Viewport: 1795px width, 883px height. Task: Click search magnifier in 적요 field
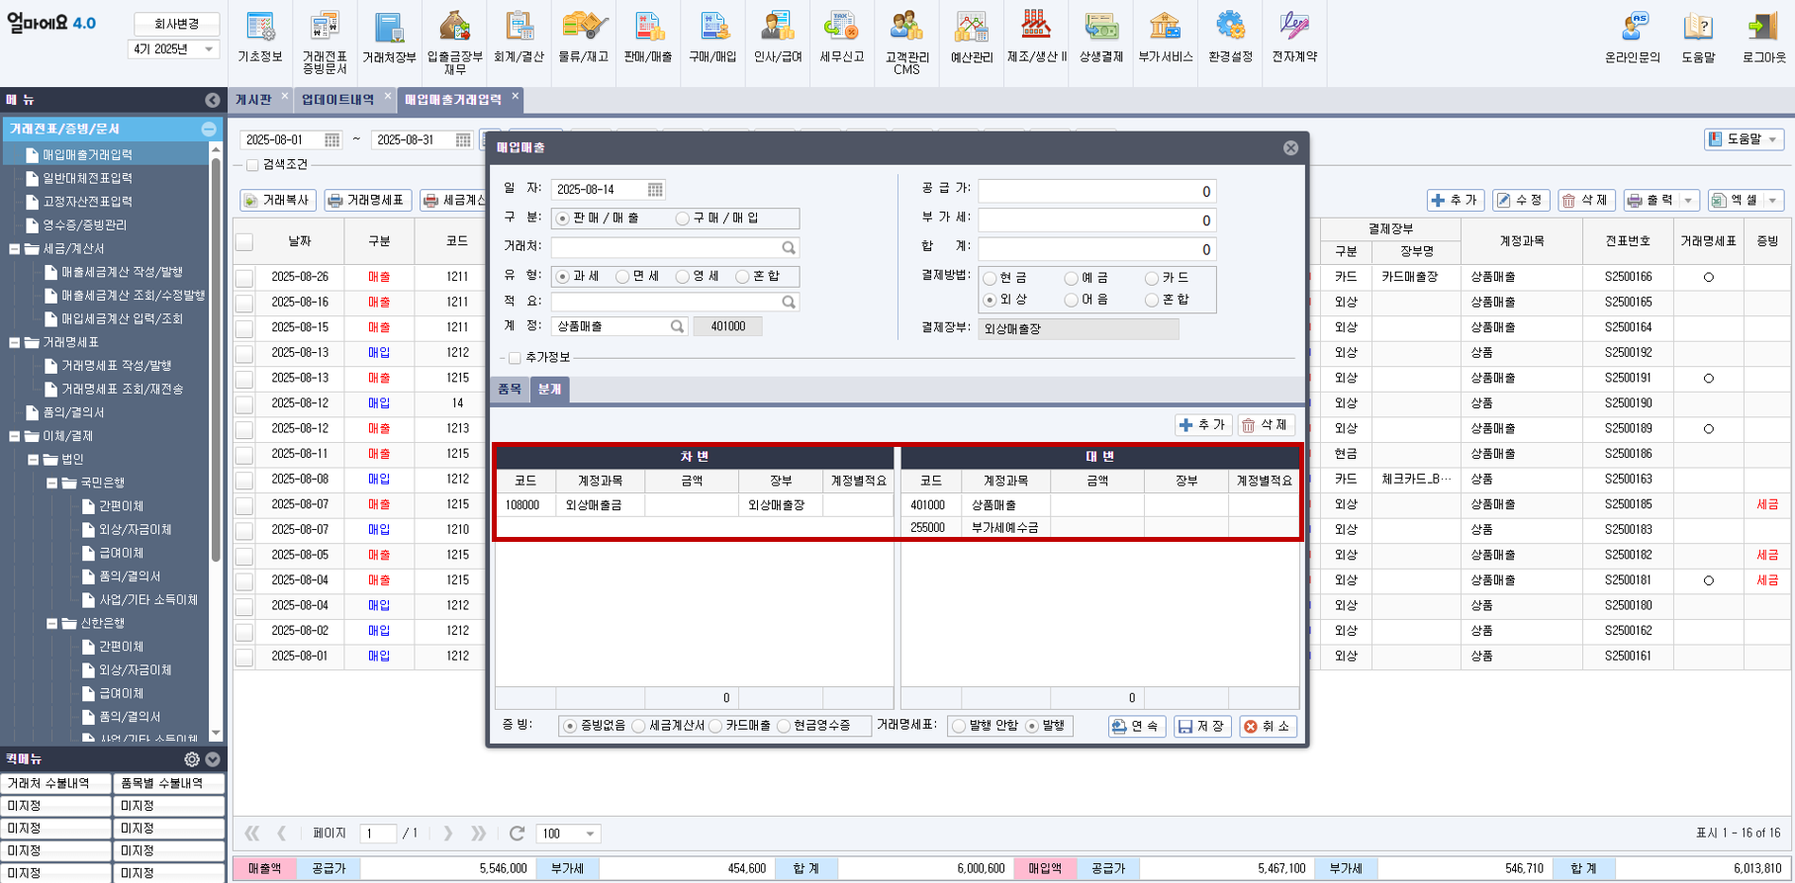click(x=789, y=302)
